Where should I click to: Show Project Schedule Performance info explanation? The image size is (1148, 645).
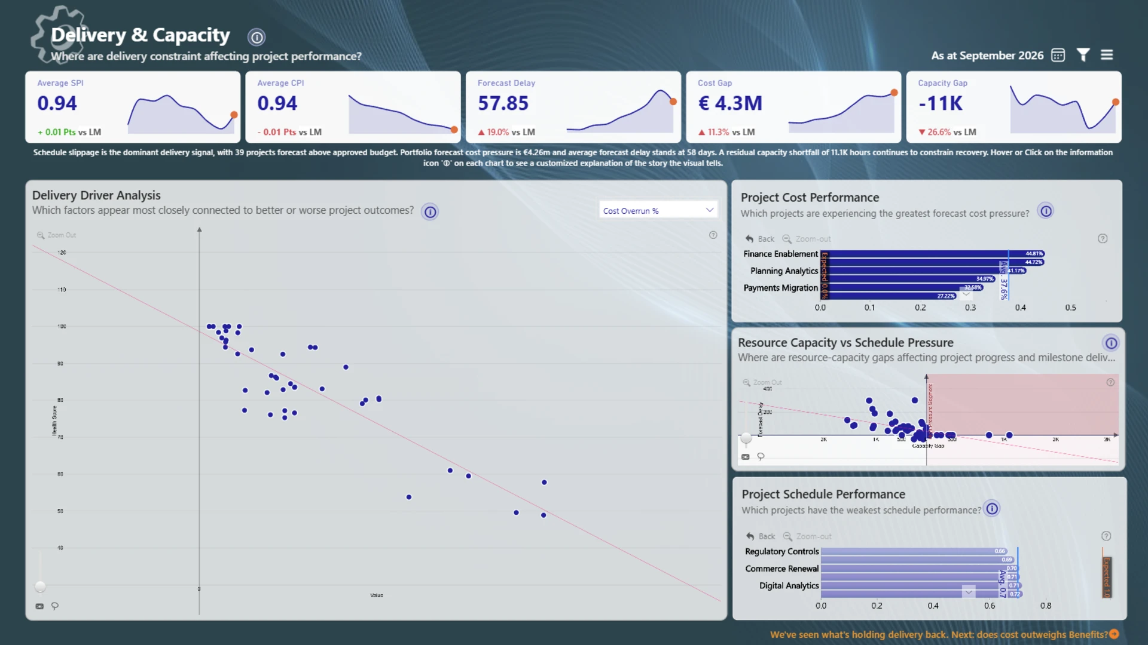tap(992, 509)
